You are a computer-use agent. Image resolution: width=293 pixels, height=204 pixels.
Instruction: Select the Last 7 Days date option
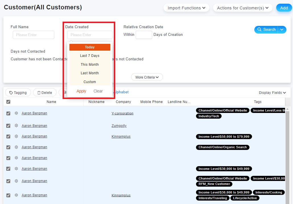(x=90, y=56)
